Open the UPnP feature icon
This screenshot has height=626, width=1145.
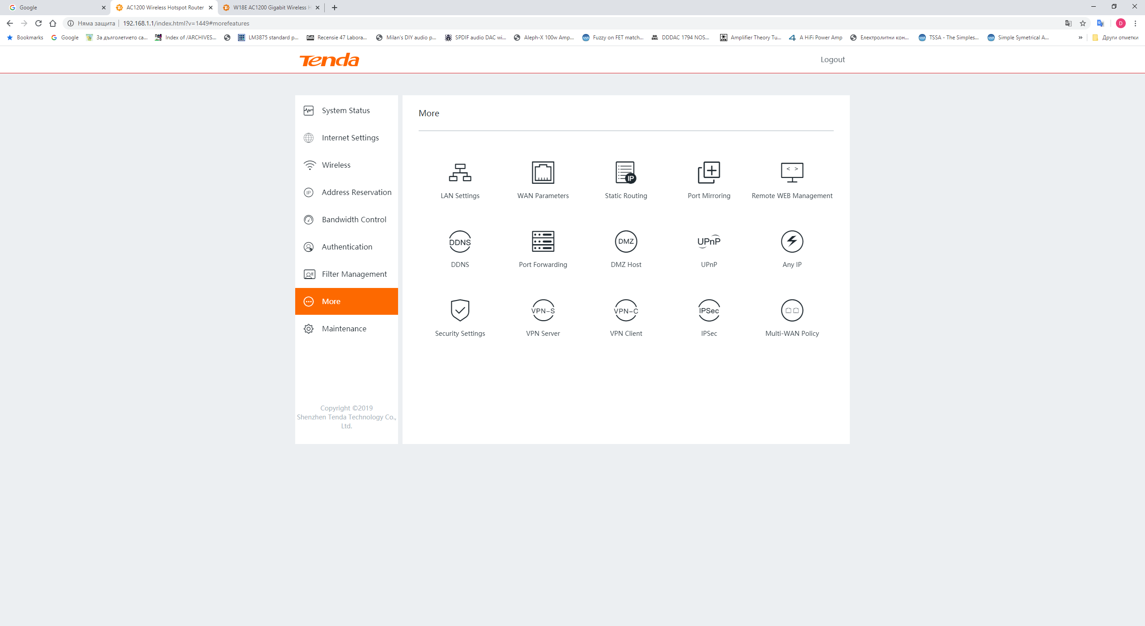point(709,241)
